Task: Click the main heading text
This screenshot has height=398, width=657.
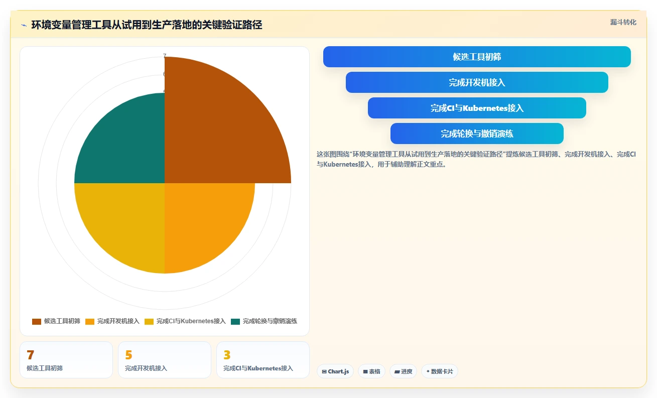Action: (x=147, y=25)
